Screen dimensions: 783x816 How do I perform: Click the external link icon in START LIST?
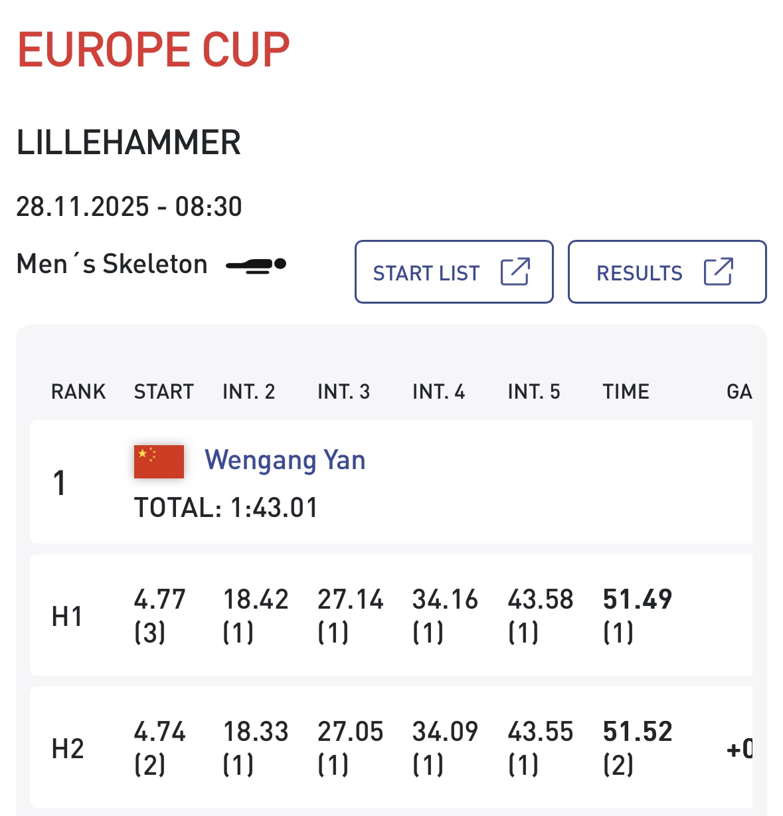[x=515, y=272]
